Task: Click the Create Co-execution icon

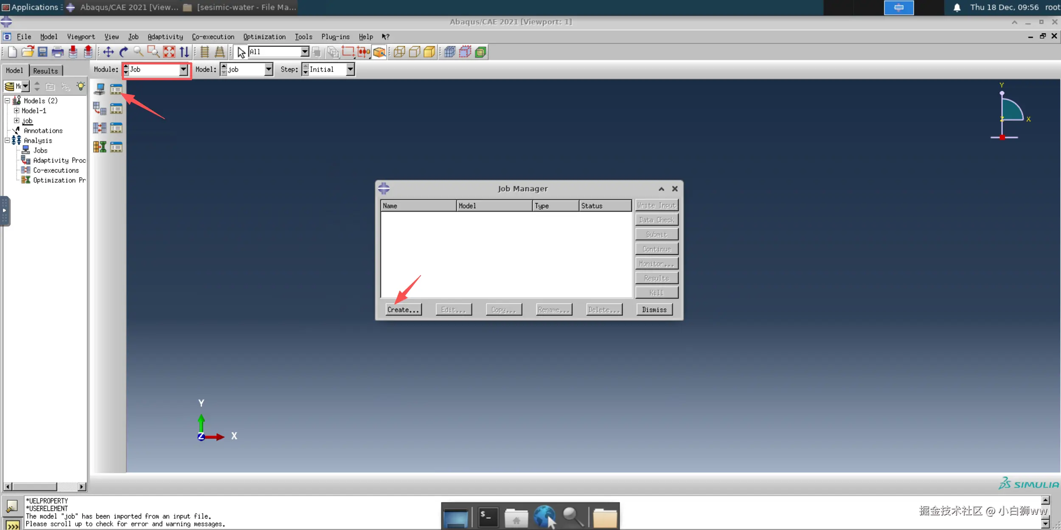Action: [99, 128]
